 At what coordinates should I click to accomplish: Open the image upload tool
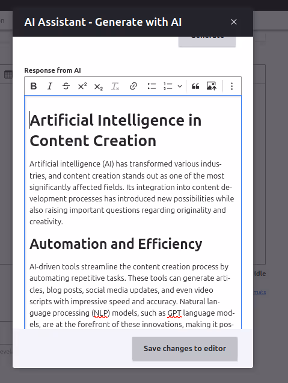pos(212,86)
